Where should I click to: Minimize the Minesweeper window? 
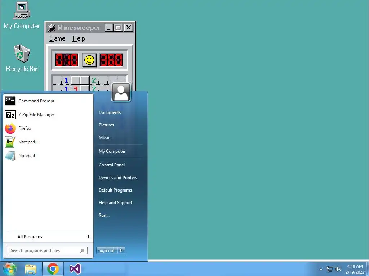pyautogui.click(x=109, y=27)
